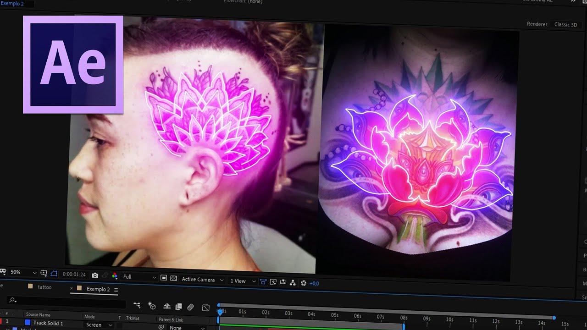Viewport: 587px width, 330px height.
Task: Click the draft 3D icon
Action: pos(152,306)
